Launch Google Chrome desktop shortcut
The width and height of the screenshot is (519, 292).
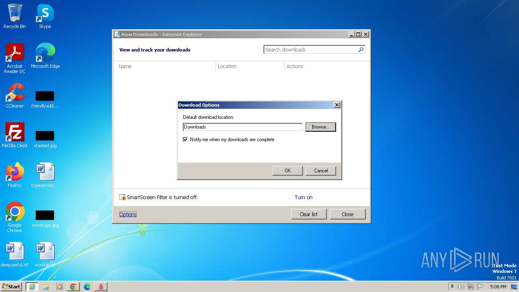coord(15,217)
